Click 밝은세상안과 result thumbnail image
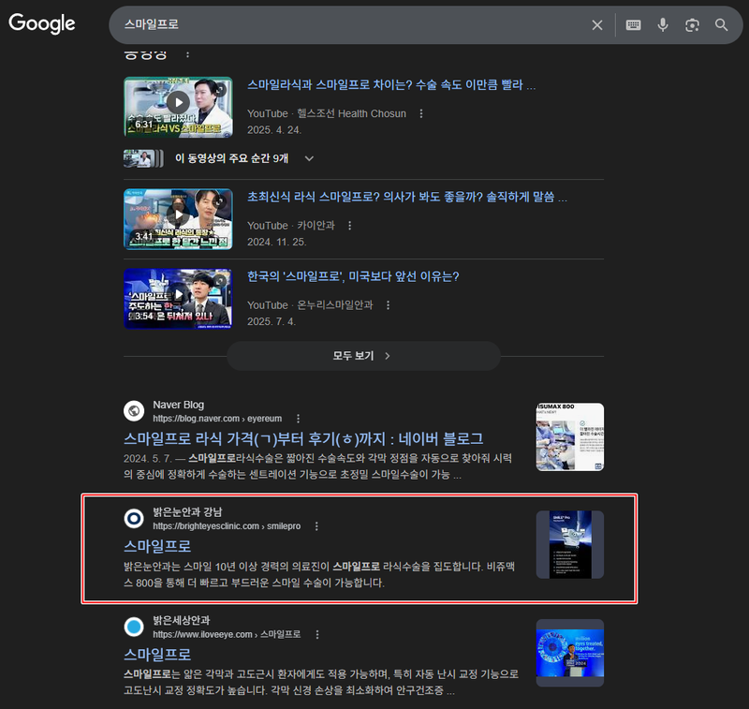Image resolution: width=749 pixels, height=709 pixels. [570, 653]
